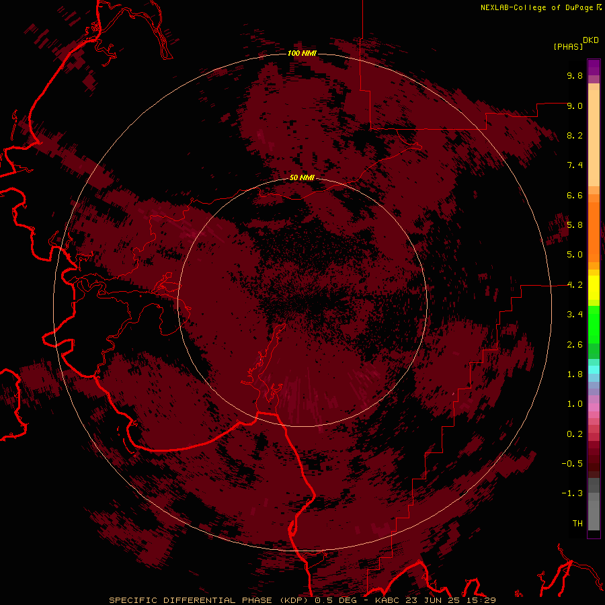Click the 1.8 value on color scale
The width and height of the screenshot is (605, 605).
(575, 374)
